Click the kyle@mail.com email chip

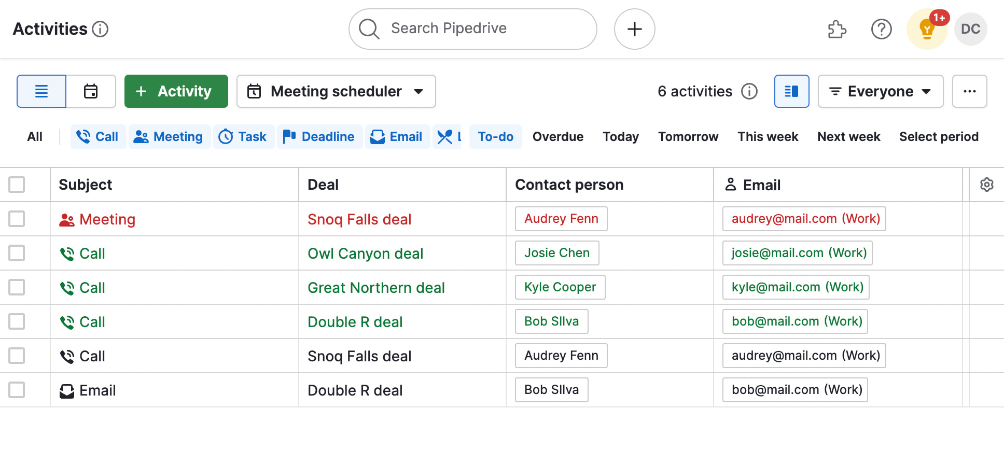tap(796, 287)
